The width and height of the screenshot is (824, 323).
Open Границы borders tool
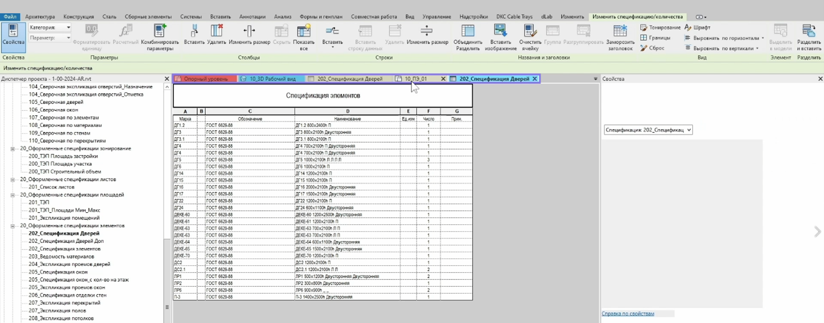point(655,38)
